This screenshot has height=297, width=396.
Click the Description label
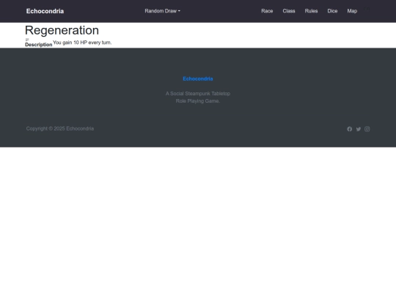point(39,45)
